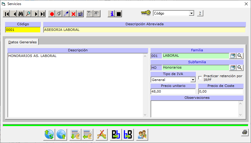
Task: Click the binoculars search icon
Action: click(x=21, y=14)
